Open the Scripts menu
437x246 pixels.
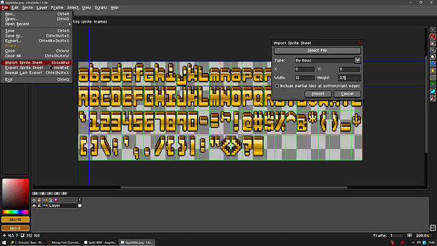101,8
